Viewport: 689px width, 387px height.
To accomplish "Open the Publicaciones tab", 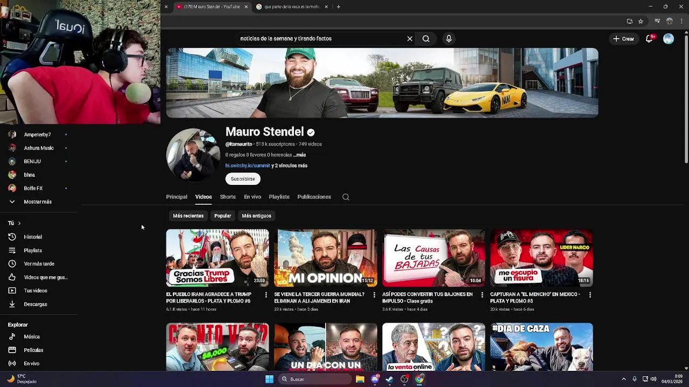I will 314,197.
